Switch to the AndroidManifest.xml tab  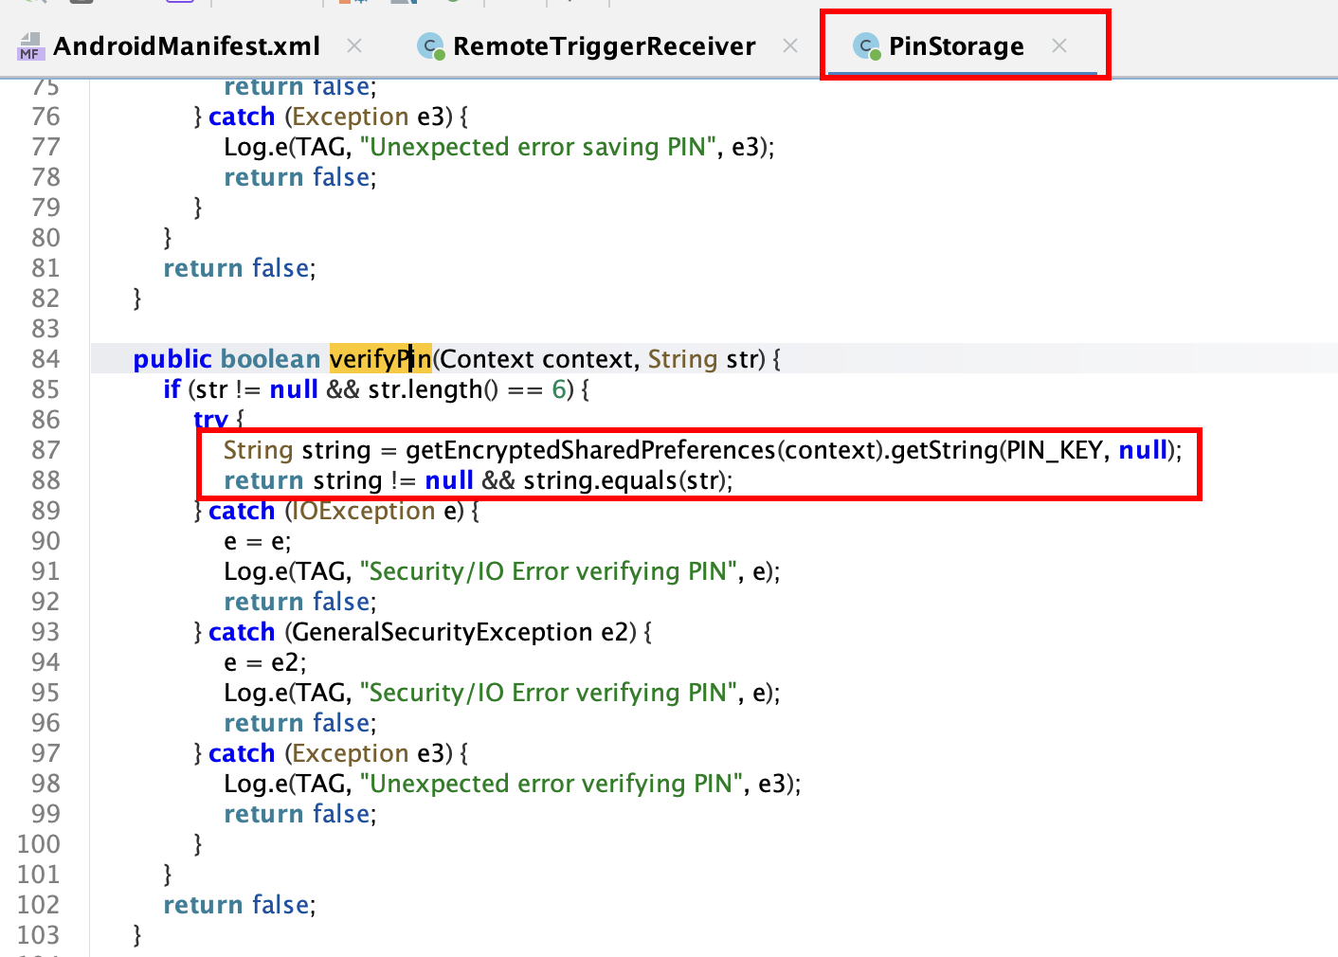pos(187,46)
